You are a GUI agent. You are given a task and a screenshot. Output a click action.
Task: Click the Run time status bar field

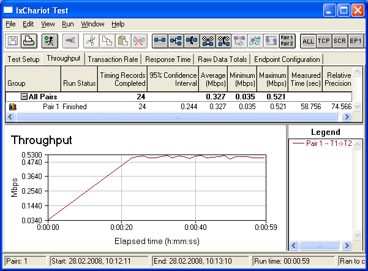[x=293, y=261]
